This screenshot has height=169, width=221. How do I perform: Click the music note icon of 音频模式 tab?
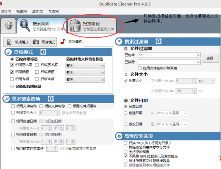pyautogui.click(x=63, y=42)
